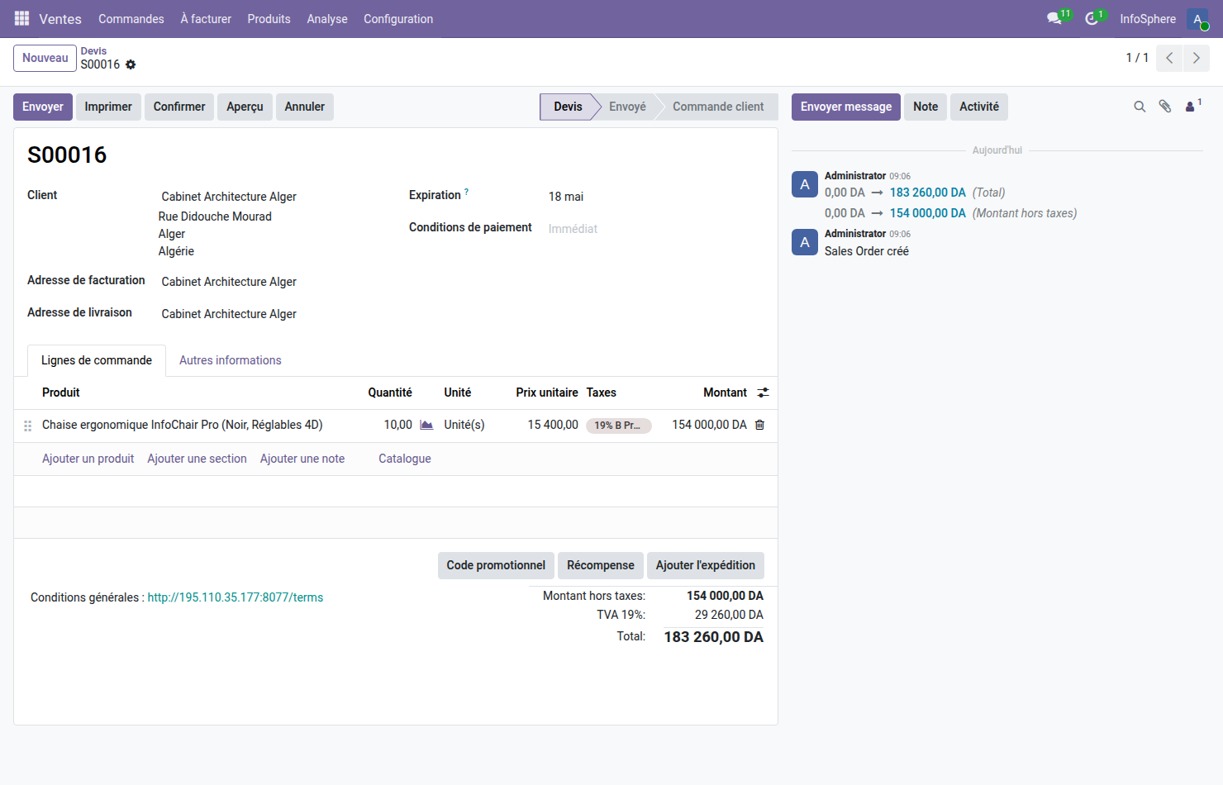Delete the order line with trash icon
The image size is (1223, 785).
(x=759, y=425)
